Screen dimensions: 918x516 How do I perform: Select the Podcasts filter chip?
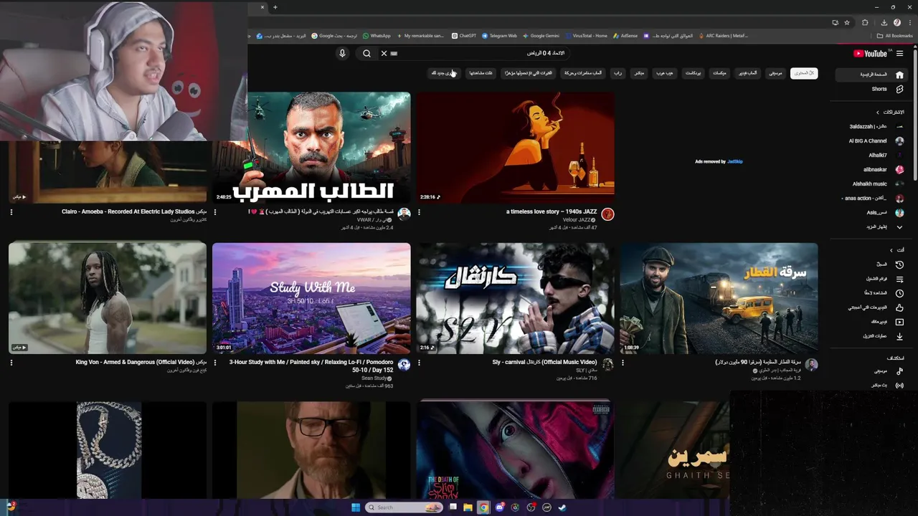[693, 73]
